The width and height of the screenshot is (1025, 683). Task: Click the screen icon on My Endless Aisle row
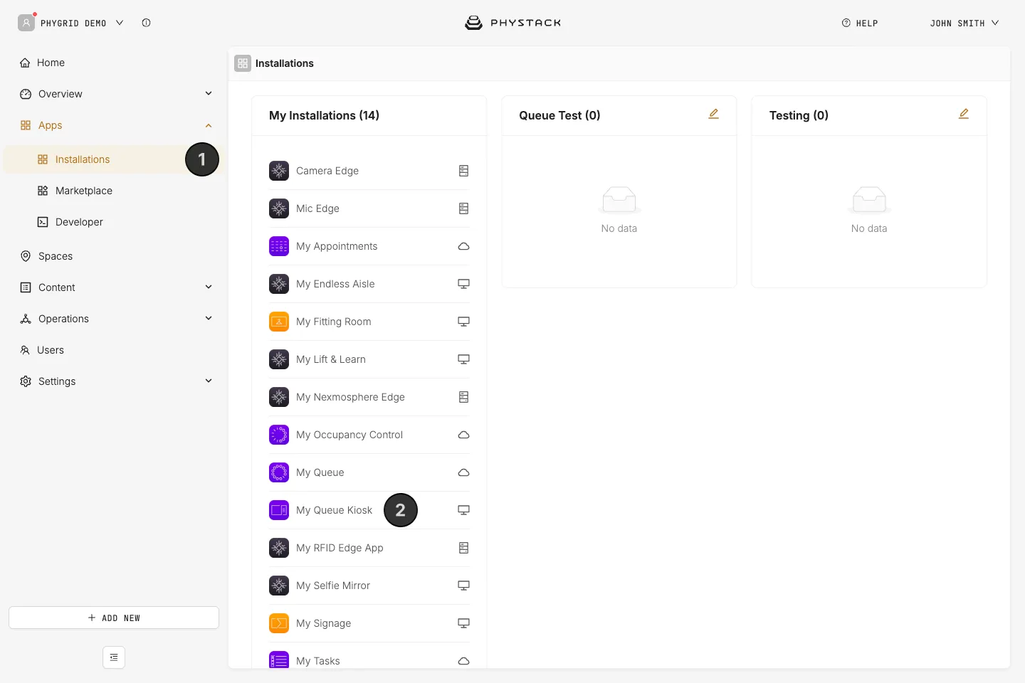point(463,284)
